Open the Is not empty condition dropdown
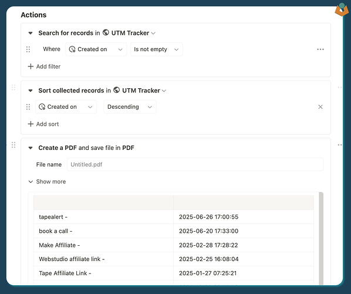This screenshot has height=294, width=351. [157, 49]
